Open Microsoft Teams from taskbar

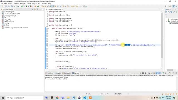pos(63,98)
